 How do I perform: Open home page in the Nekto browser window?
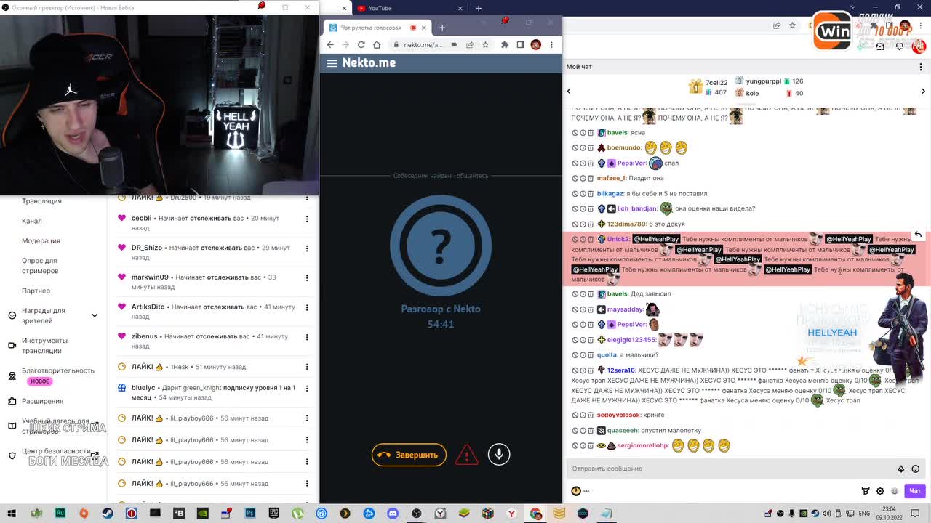tap(377, 44)
